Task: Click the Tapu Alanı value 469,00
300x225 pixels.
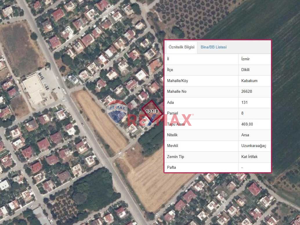Action: pyautogui.click(x=247, y=124)
